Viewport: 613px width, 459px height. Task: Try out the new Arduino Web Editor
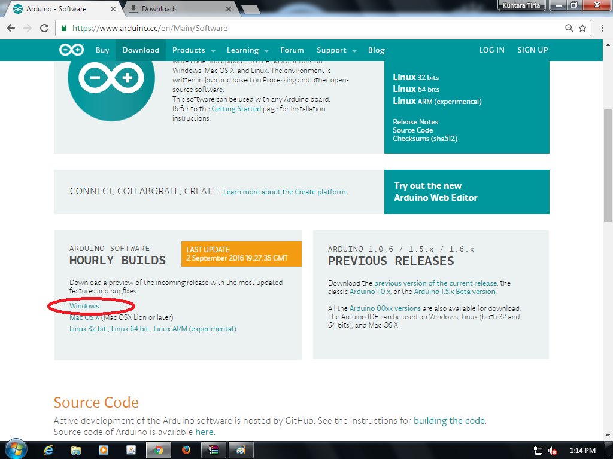pyautogui.click(x=467, y=192)
